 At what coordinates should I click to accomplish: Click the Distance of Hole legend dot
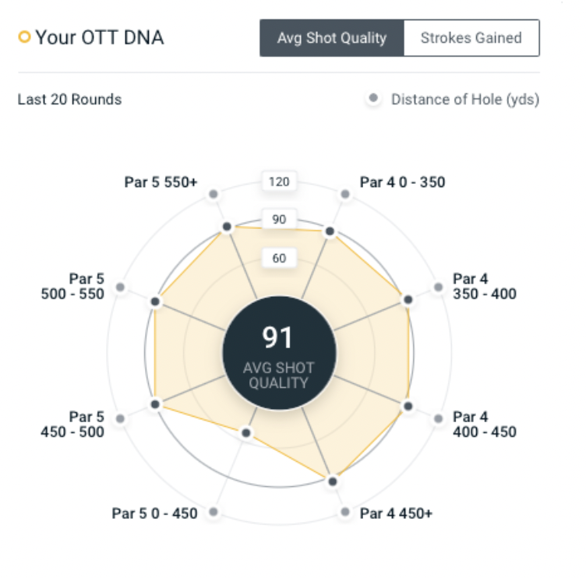point(374,99)
